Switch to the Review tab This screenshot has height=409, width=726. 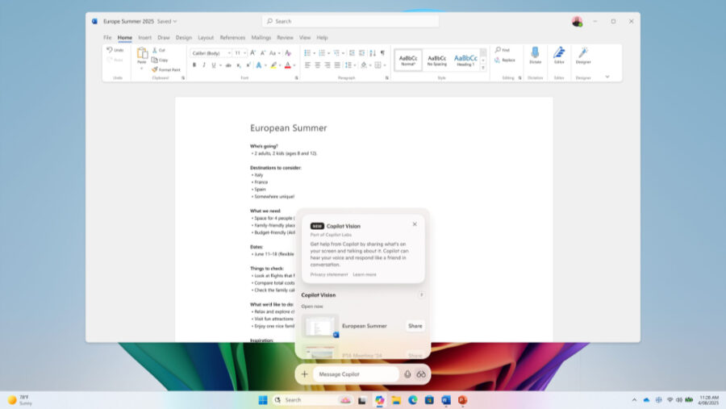pyautogui.click(x=285, y=38)
